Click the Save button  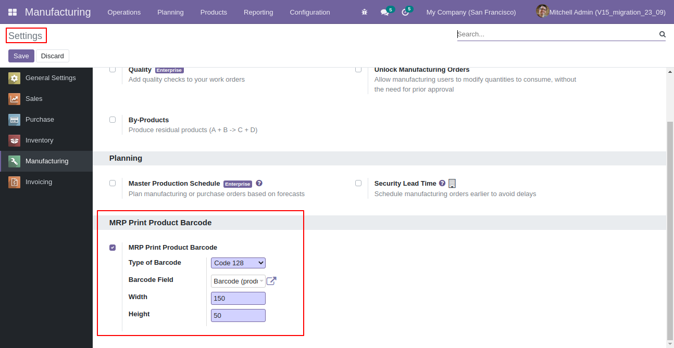pyautogui.click(x=21, y=56)
